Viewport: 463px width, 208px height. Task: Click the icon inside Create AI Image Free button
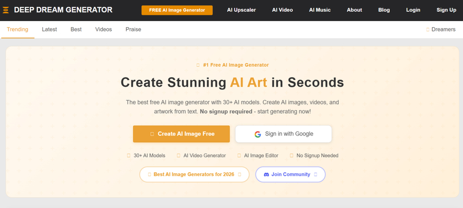[x=152, y=134]
